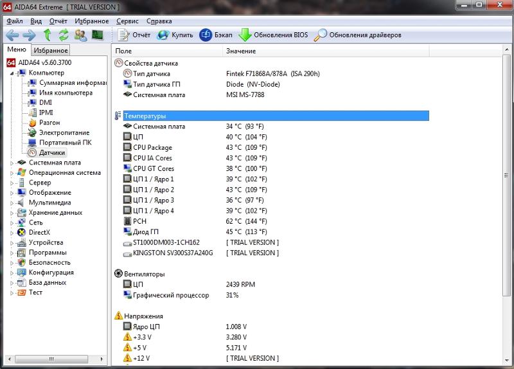This screenshot has width=514, height=369.
Task: Click the Купить toolbar button
Action: [x=175, y=35]
